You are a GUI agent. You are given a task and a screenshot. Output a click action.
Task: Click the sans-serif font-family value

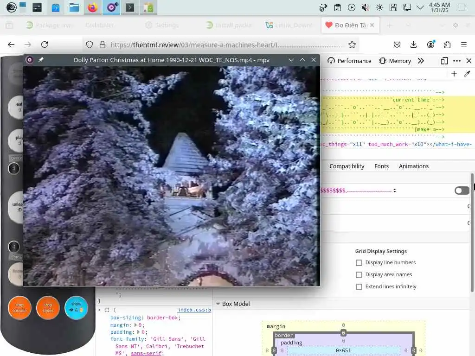[x=146, y=353]
